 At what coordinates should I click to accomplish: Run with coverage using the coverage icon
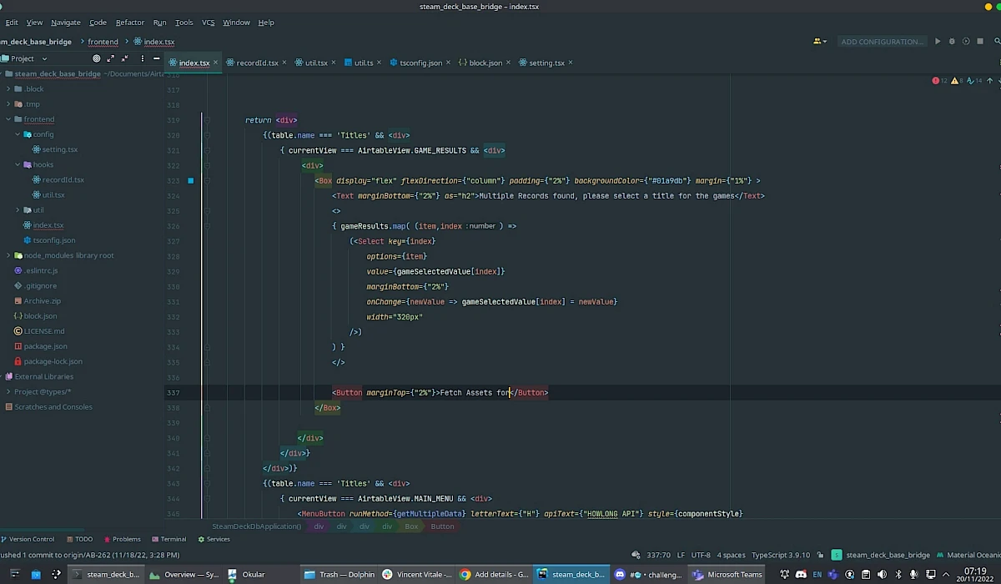pyautogui.click(x=966, y=41)
